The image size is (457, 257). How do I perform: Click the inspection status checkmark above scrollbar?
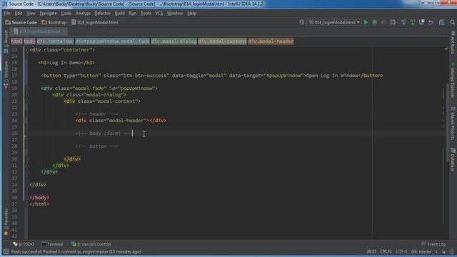(446, 49)
